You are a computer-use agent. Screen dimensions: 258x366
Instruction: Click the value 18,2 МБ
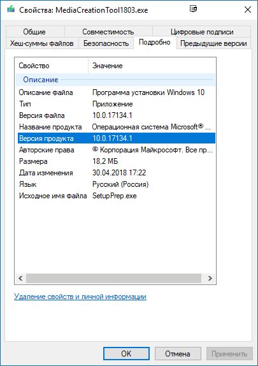105,161
